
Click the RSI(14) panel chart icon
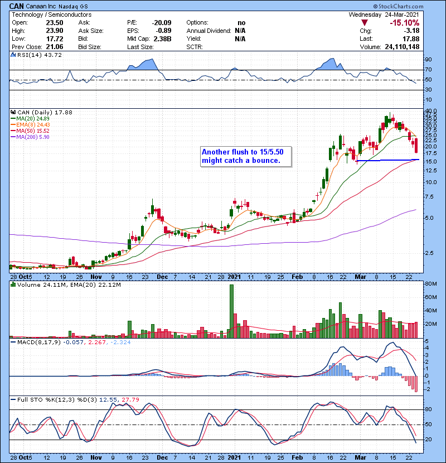[x=13, y=55]
